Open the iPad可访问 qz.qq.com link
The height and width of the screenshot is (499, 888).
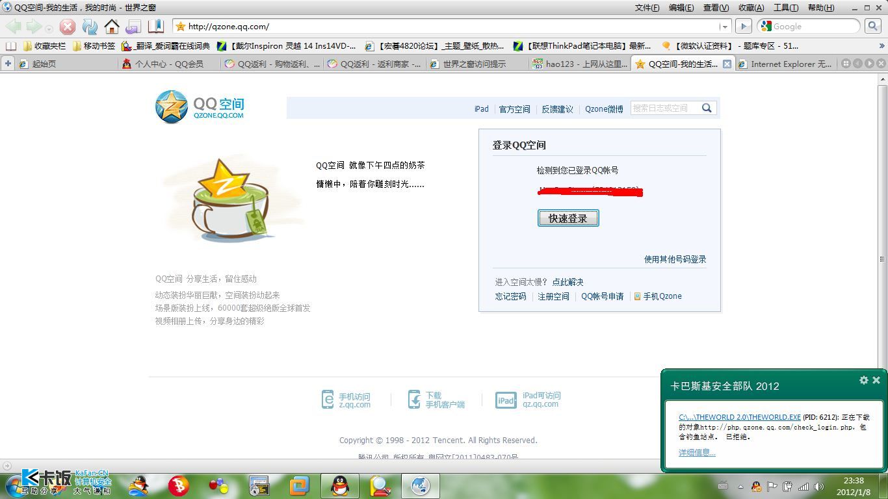528,400
